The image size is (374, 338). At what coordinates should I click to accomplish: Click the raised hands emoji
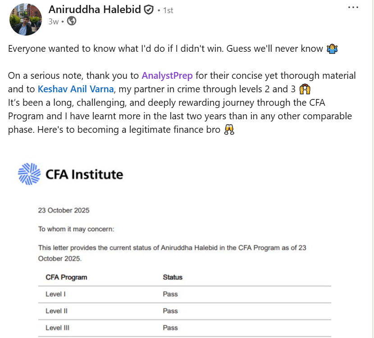305,89
